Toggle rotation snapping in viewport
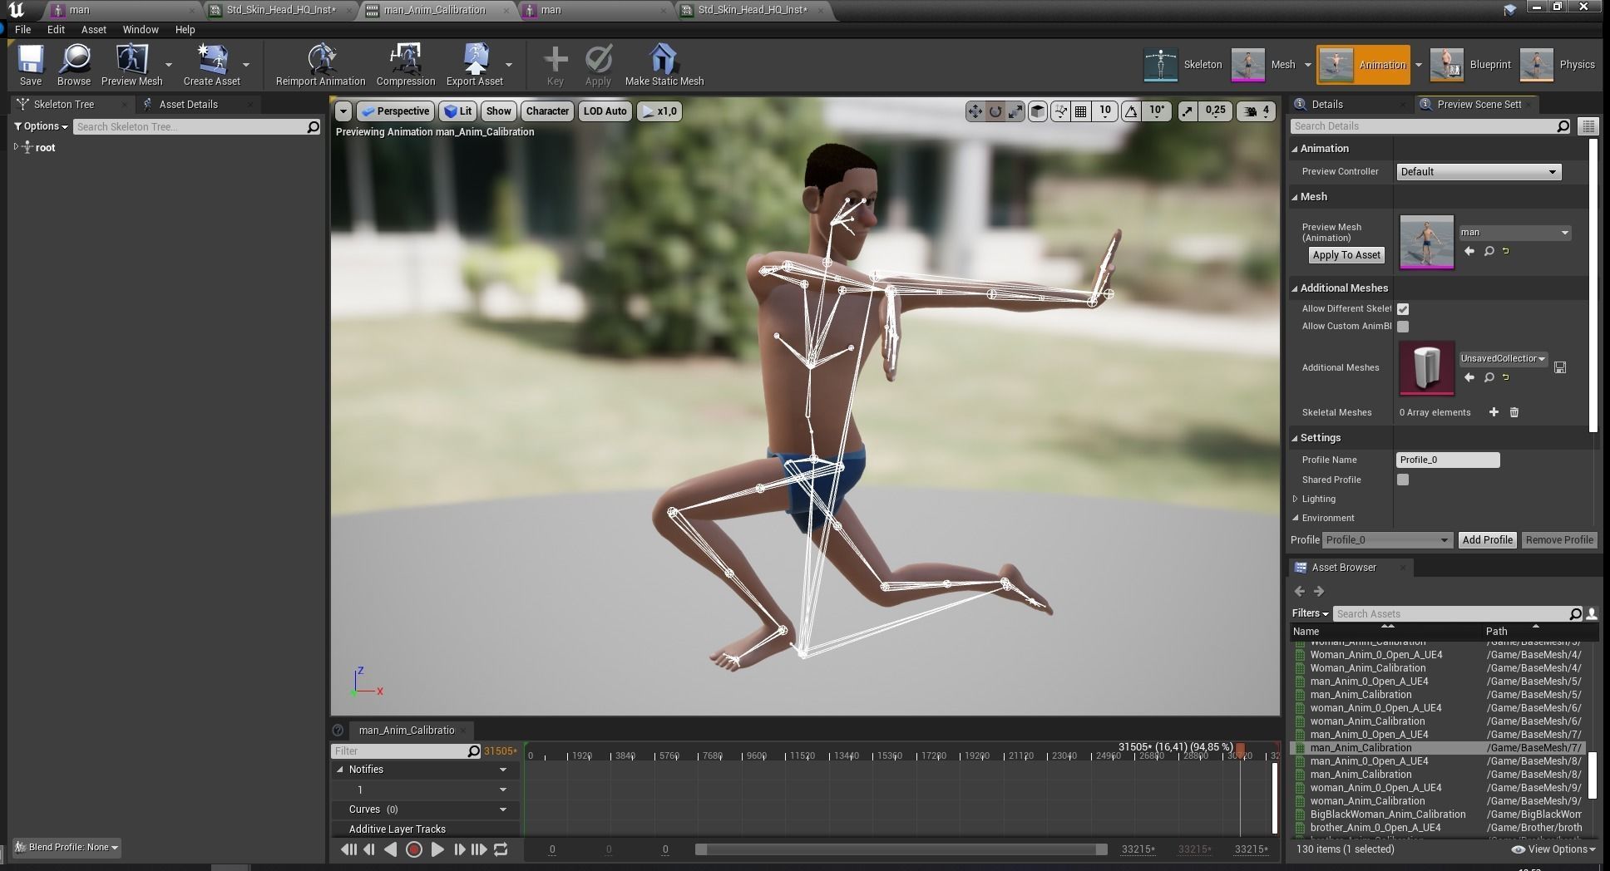The image size is (1610, 871). (1131, 111)
